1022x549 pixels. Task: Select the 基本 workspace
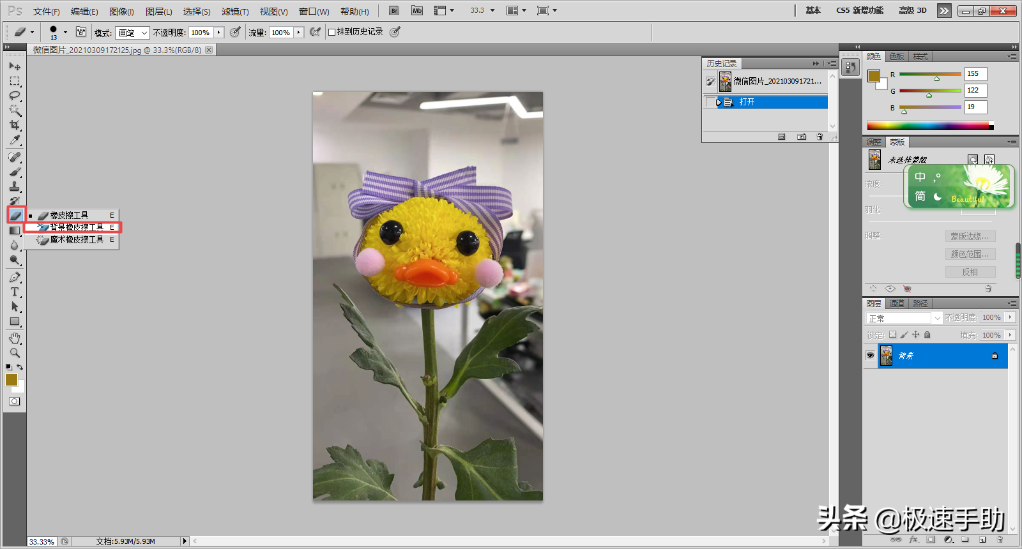(812, 11)
